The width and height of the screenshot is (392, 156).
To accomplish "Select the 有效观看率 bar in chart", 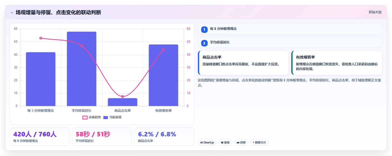I will 163,75.
